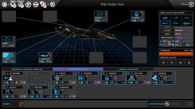Open the military ship design icon
The width and height of the screenshot is (195, 109).
click(28, 5)
